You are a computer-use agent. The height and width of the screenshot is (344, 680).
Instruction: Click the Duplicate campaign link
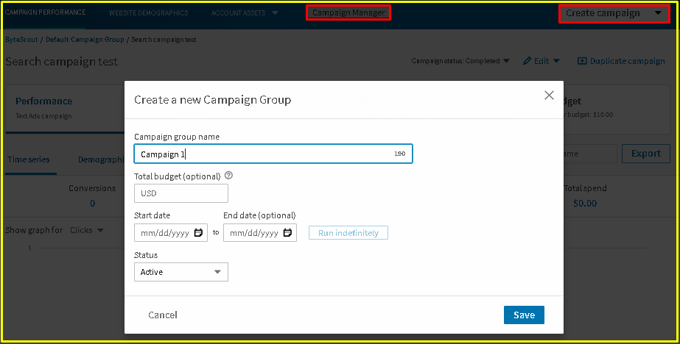627,61
